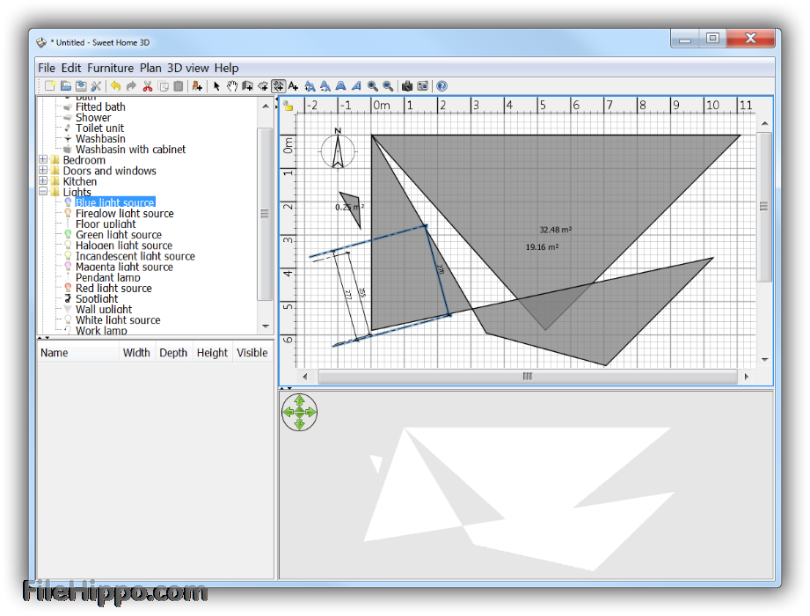Viewport: 810px width, 616px height.
Task: Open the 3D view menu
Action: tap(188, 69)
